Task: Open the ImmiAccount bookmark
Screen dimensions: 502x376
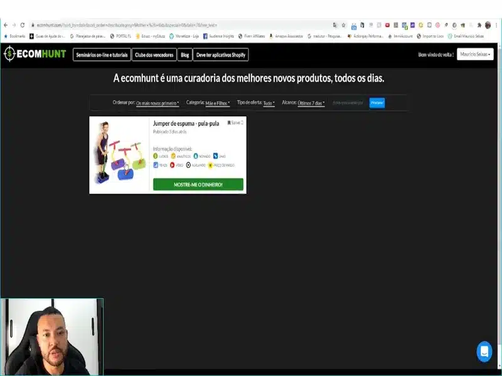Action: tap(400, 36)
